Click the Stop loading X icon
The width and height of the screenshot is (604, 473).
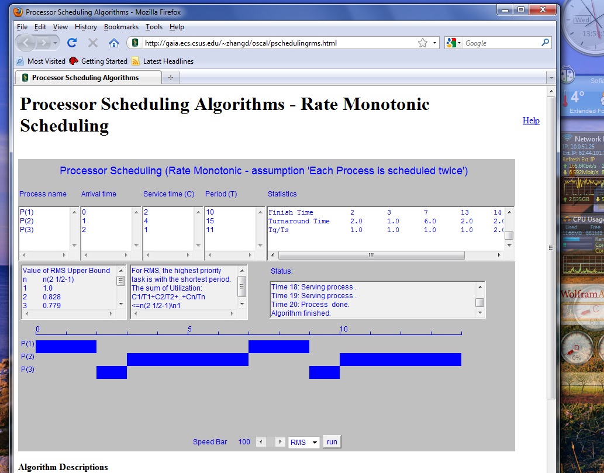[92, 43]
